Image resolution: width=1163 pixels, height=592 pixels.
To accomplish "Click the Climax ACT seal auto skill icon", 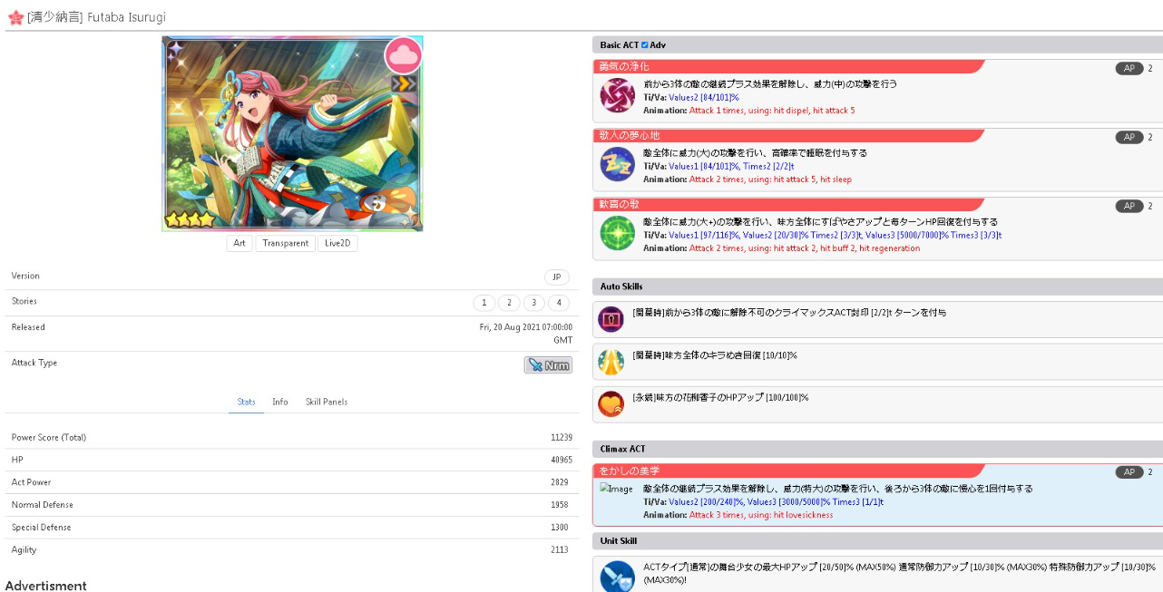I will pos(611,319).
